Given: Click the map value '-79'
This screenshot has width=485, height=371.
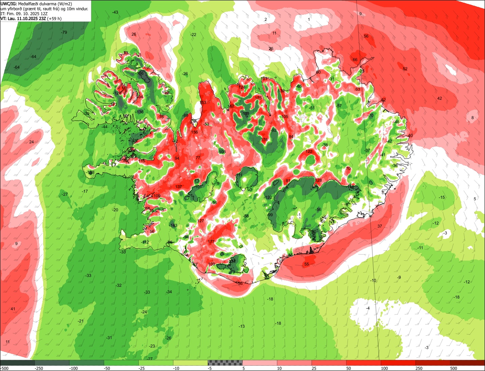Looking at the screenshot, I should [x=64, y=32].
